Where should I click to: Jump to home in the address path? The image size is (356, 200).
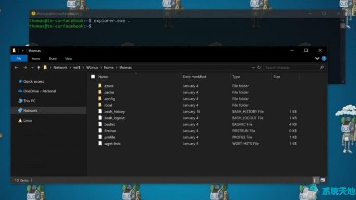109,68
